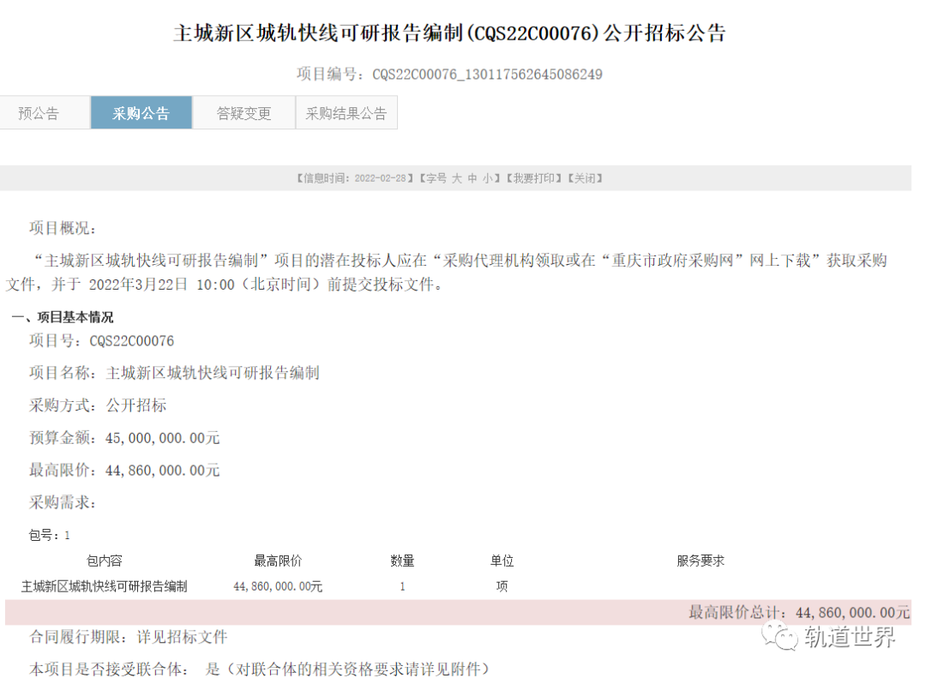Click the 轨道世界 watermark text
Viewport: 926px width, 678px height.
point(850,637)
